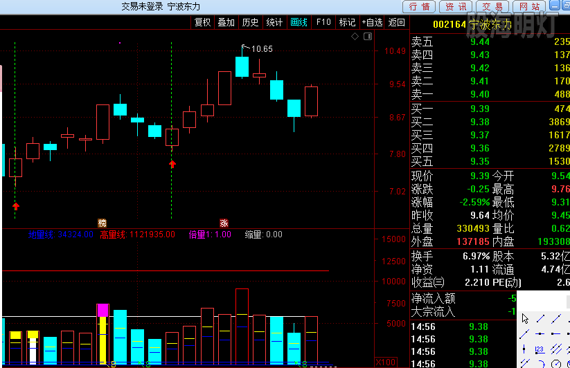Select the 缩量 indicator label
This screenshot has width=570, height=368.
click(264, 234)
